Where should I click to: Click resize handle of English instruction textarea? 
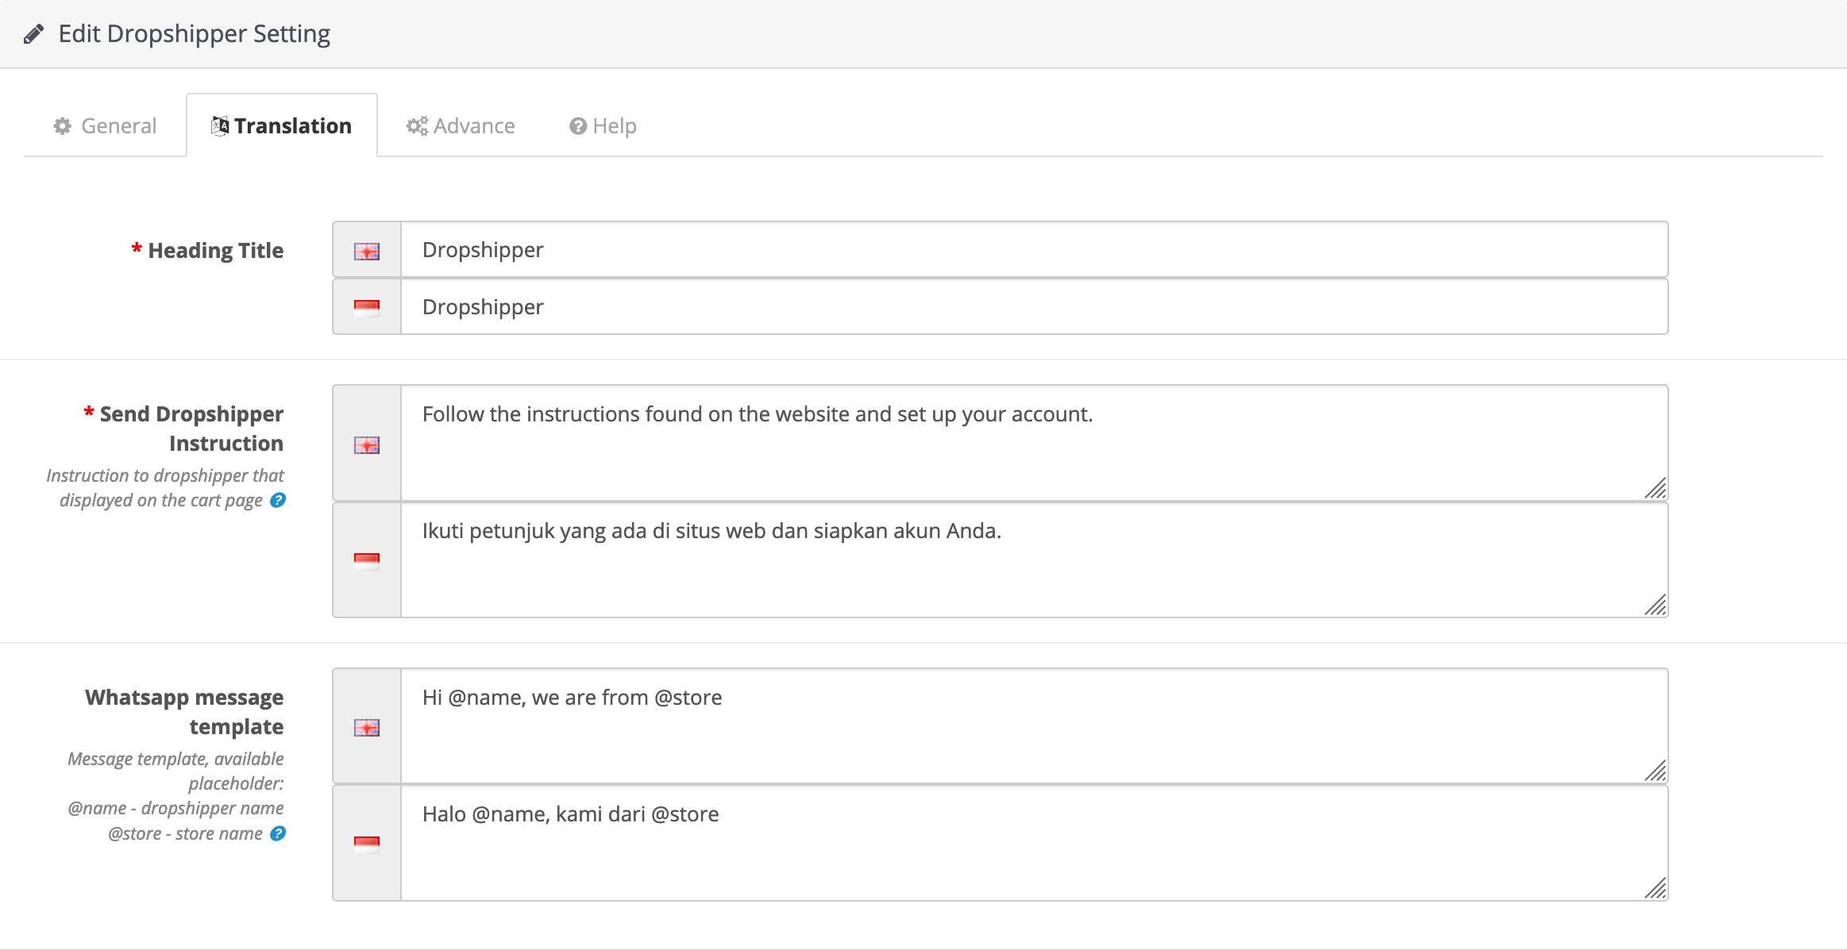pos(1656,489)
